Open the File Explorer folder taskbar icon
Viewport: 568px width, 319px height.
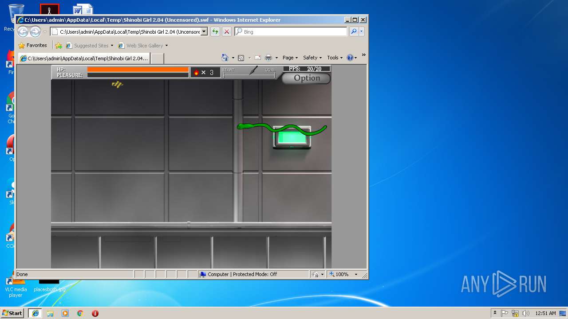(x=50, y=313)
